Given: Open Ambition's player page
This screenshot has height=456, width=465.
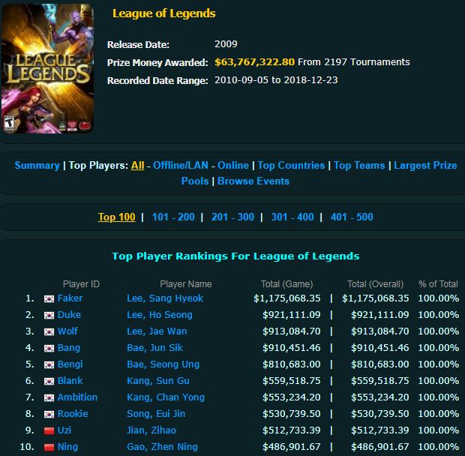Looking at the screenshot, I should click(x=77, y=397).
